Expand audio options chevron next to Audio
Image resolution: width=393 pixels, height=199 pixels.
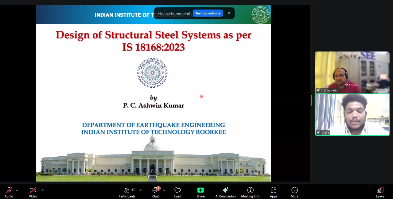(x=17, y=190)
